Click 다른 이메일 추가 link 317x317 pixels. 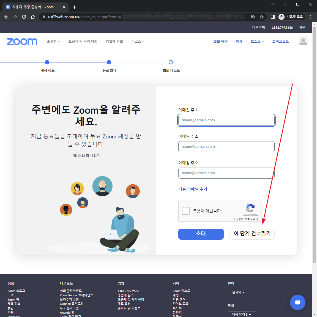(193, 189)
